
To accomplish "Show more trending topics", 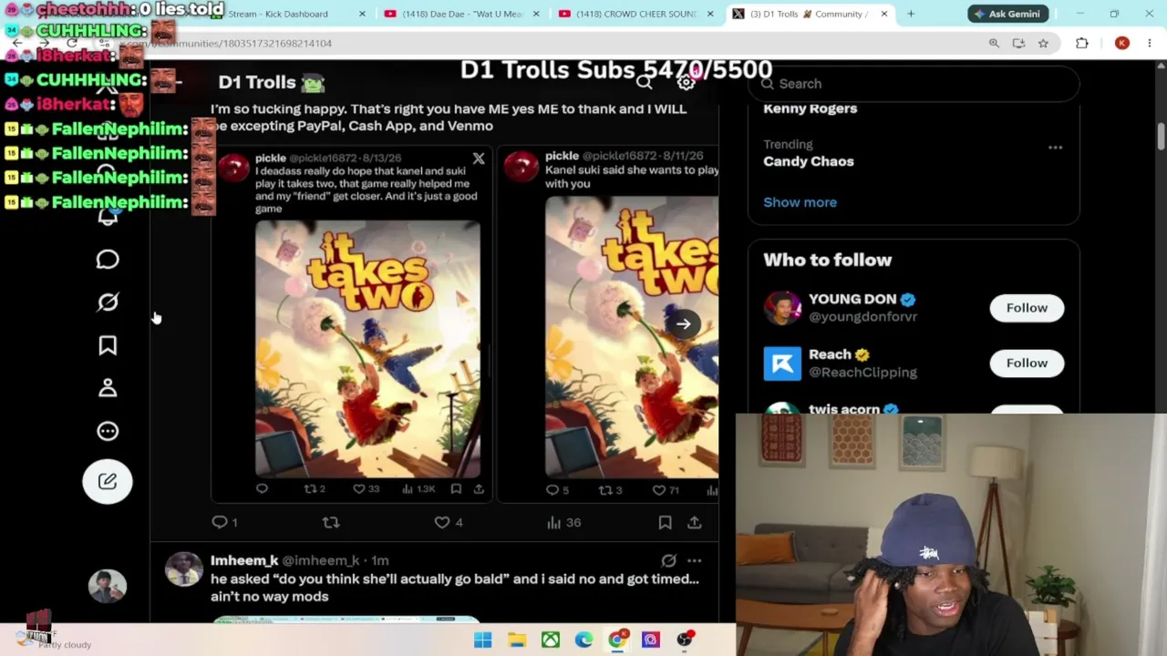I will click(800, 202).
